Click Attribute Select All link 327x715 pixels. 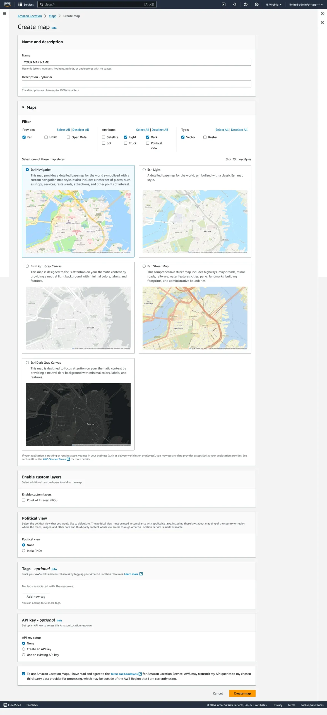tap(143, 130)
